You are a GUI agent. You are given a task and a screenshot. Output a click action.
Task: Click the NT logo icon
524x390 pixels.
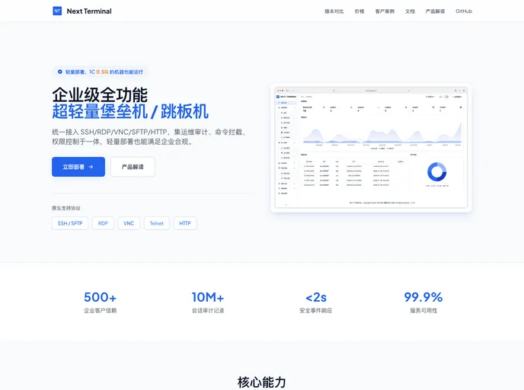coord(57,11)
